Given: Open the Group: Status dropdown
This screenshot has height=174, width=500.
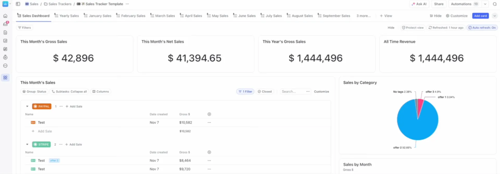Looking at the screenshot, I should 34,91.
